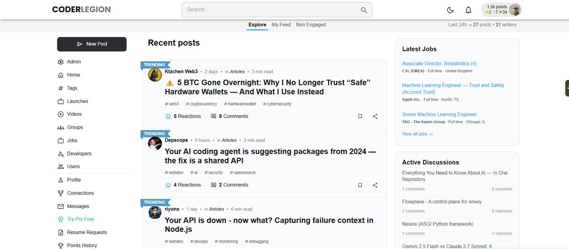Click Depscope author avatar
Viewport: 569px width, 249px height.
click(155, 144)
